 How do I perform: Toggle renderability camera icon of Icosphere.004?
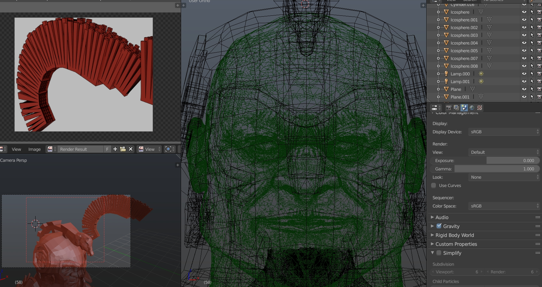[539, 43]
